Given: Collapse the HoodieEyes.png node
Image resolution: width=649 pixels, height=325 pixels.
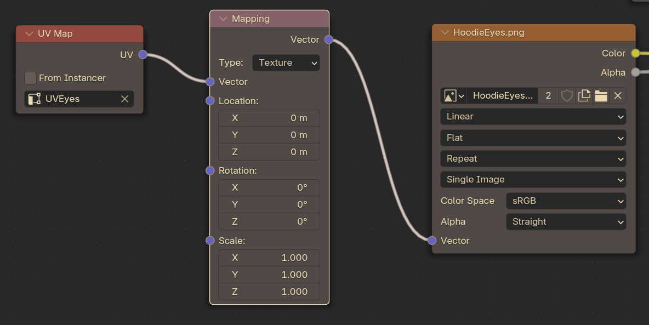Looking at the screenshot, I should click(x=445, y=33).
